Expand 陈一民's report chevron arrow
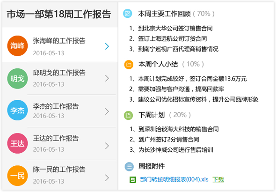This screenshot has height=192, width=276. click(107, 178)
